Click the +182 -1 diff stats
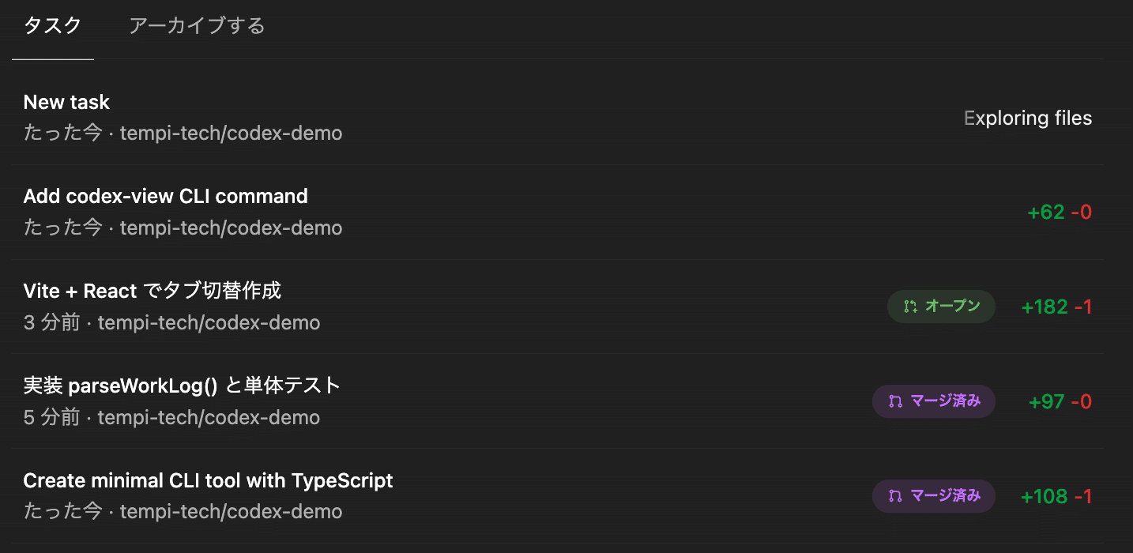1133x553 pixels. coord(1056,307)
